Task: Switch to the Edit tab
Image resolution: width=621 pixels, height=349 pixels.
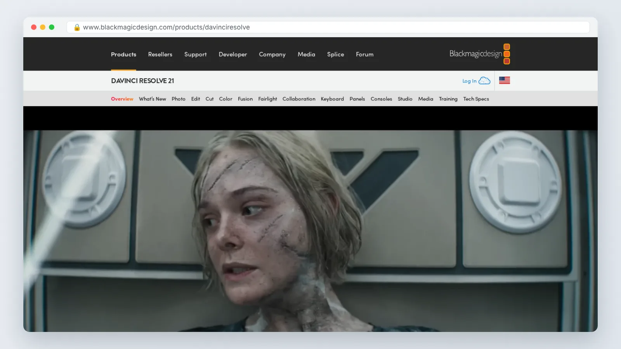Action: coord(196,99)
